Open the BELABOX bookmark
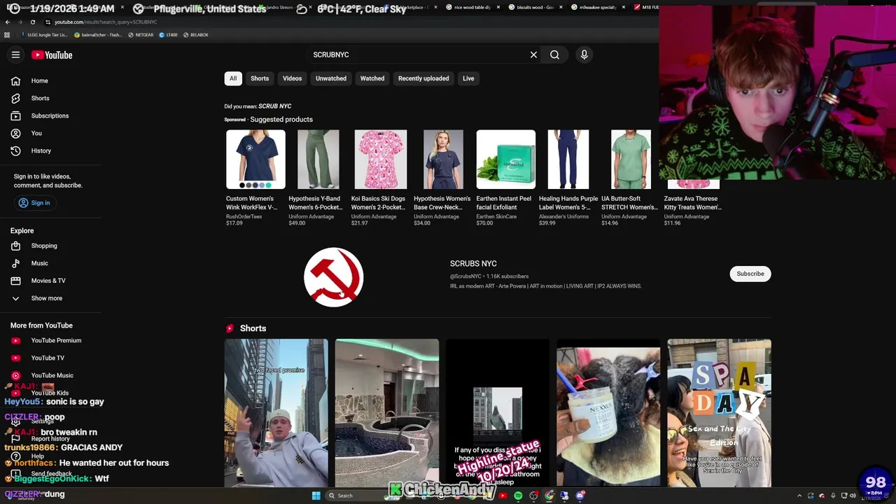This screenshot has height=504, width=896. (x=195, y=34)
